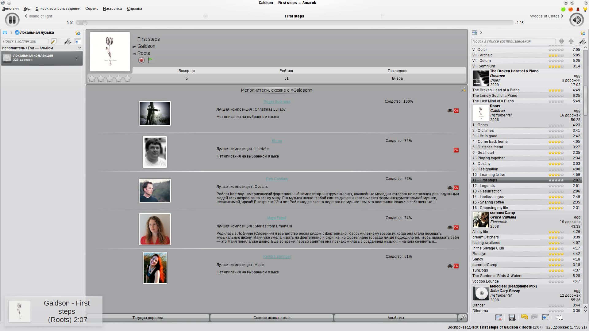Expand the chevron after the home icon
589x331 pixels.
pyautogui.click(x=11, y=32)
